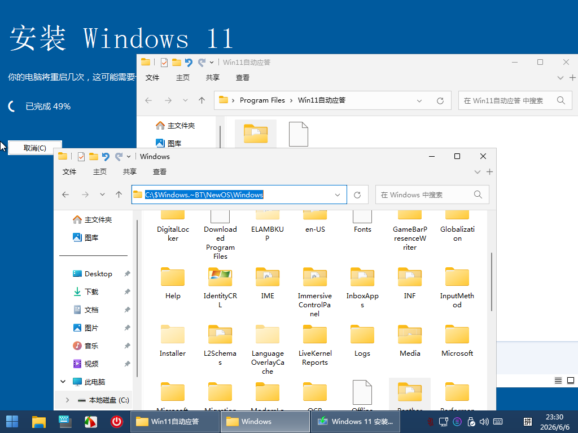Collapse the 此电脑 tree node

click(63, 382)
